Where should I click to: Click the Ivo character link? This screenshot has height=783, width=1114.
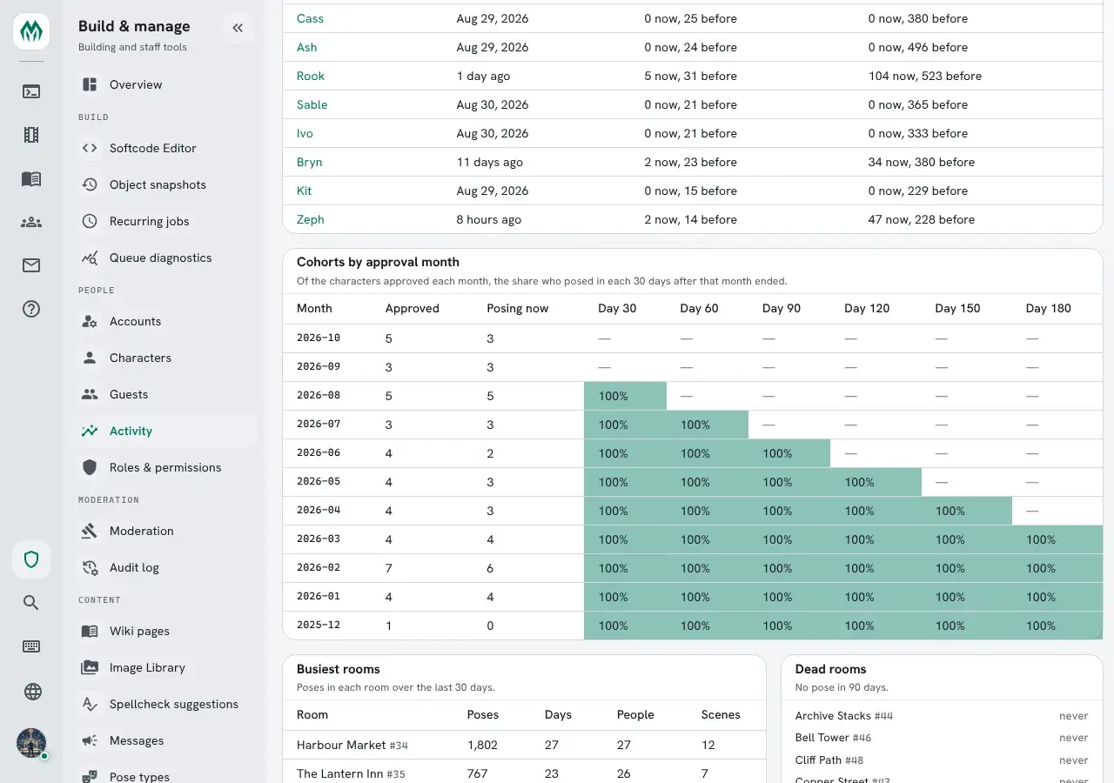tap(305, 133)
